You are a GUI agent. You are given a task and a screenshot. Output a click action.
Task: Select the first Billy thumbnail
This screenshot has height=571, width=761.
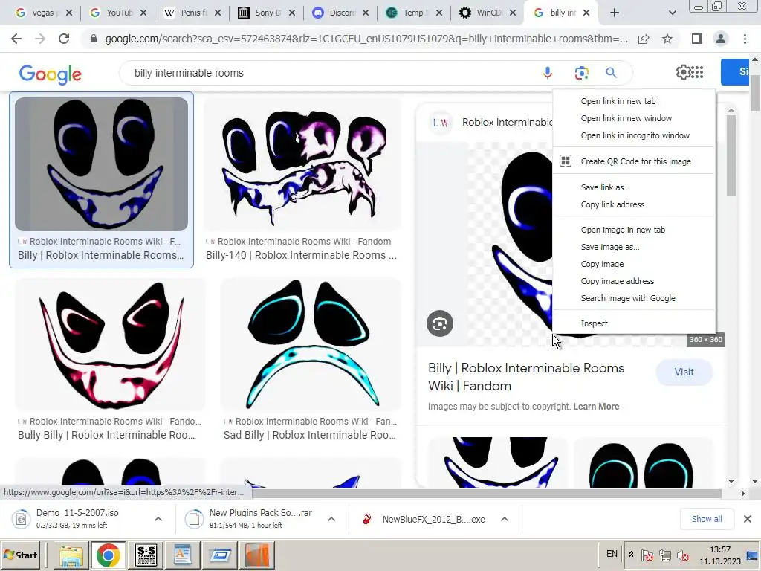[x=101, y=164]
